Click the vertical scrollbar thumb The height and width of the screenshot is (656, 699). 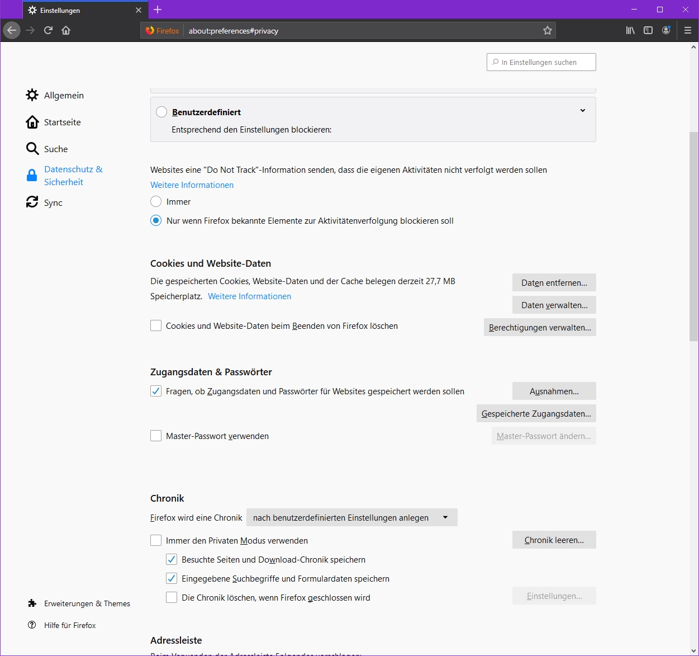(693, 235)
